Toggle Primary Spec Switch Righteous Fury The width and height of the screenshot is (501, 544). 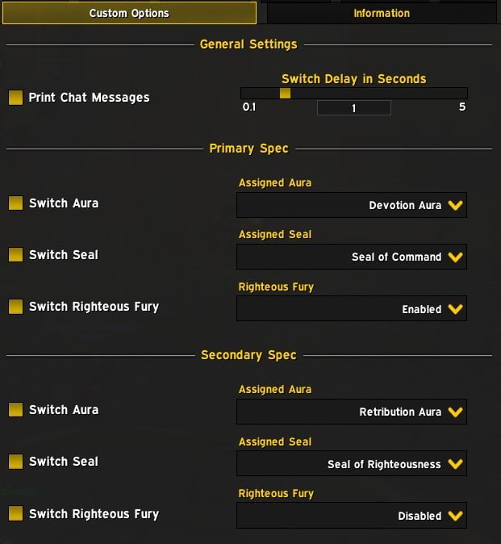[15, 307]
